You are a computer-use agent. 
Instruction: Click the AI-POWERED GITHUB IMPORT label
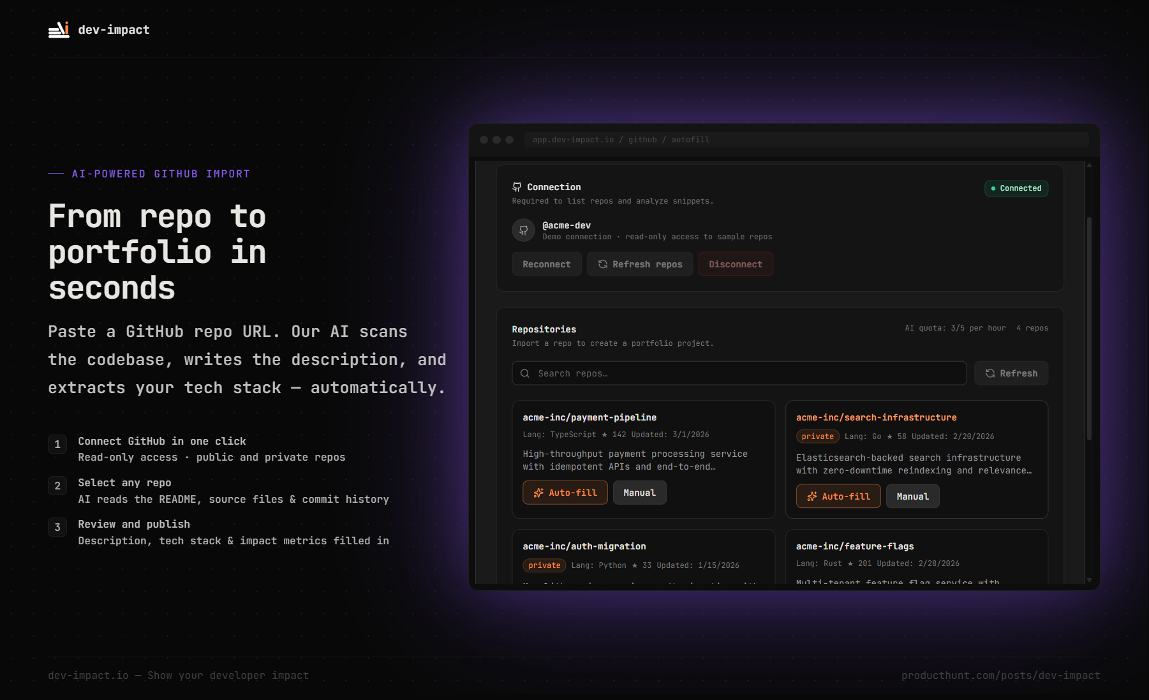coord(161,174)
